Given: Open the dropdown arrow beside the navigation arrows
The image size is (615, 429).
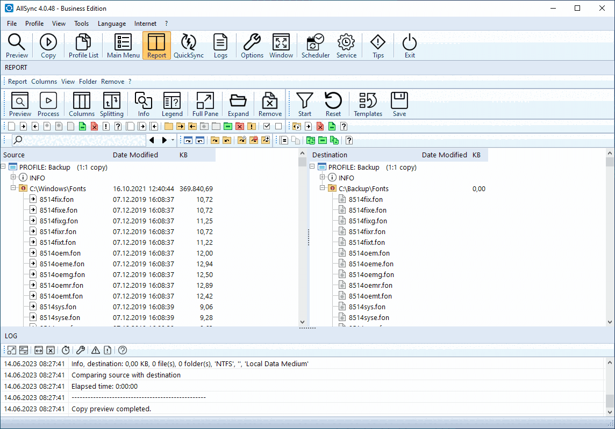Looking at the screenshot, I should [x=173, y=140].
